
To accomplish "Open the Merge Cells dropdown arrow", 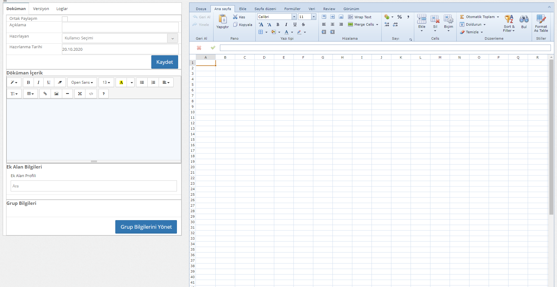I will [x=377, y=24].
